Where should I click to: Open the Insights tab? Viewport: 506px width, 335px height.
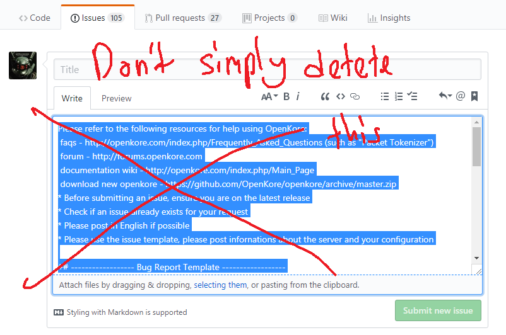[x=389, y=18]
